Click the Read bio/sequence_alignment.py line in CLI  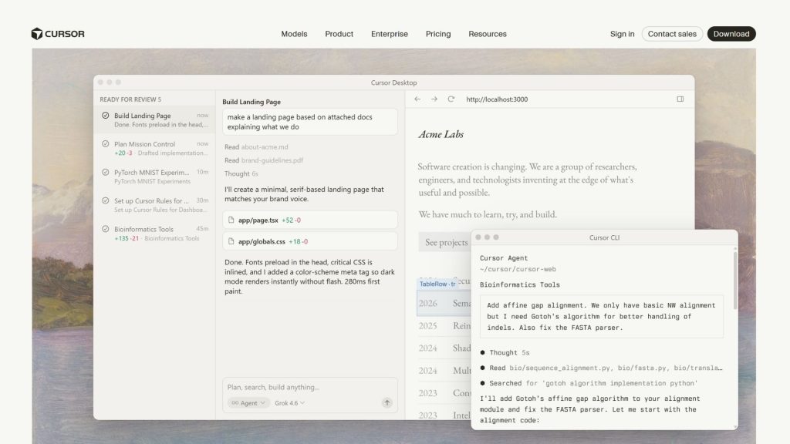point(602,368)
